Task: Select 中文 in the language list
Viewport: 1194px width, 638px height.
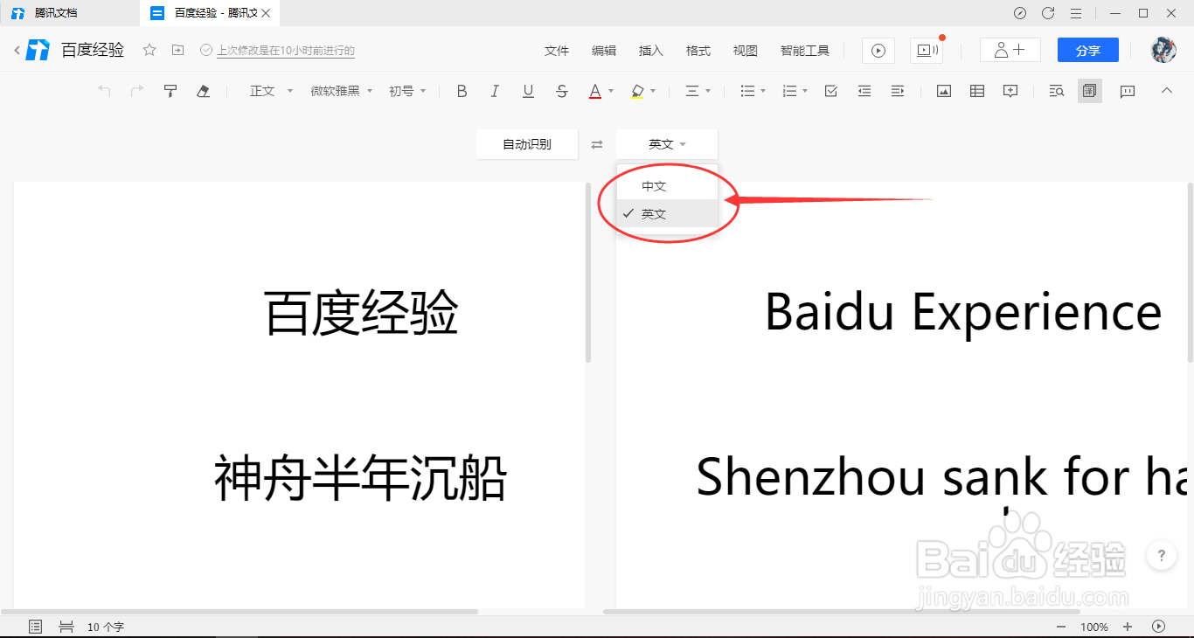Action: (x=667, y=186)
